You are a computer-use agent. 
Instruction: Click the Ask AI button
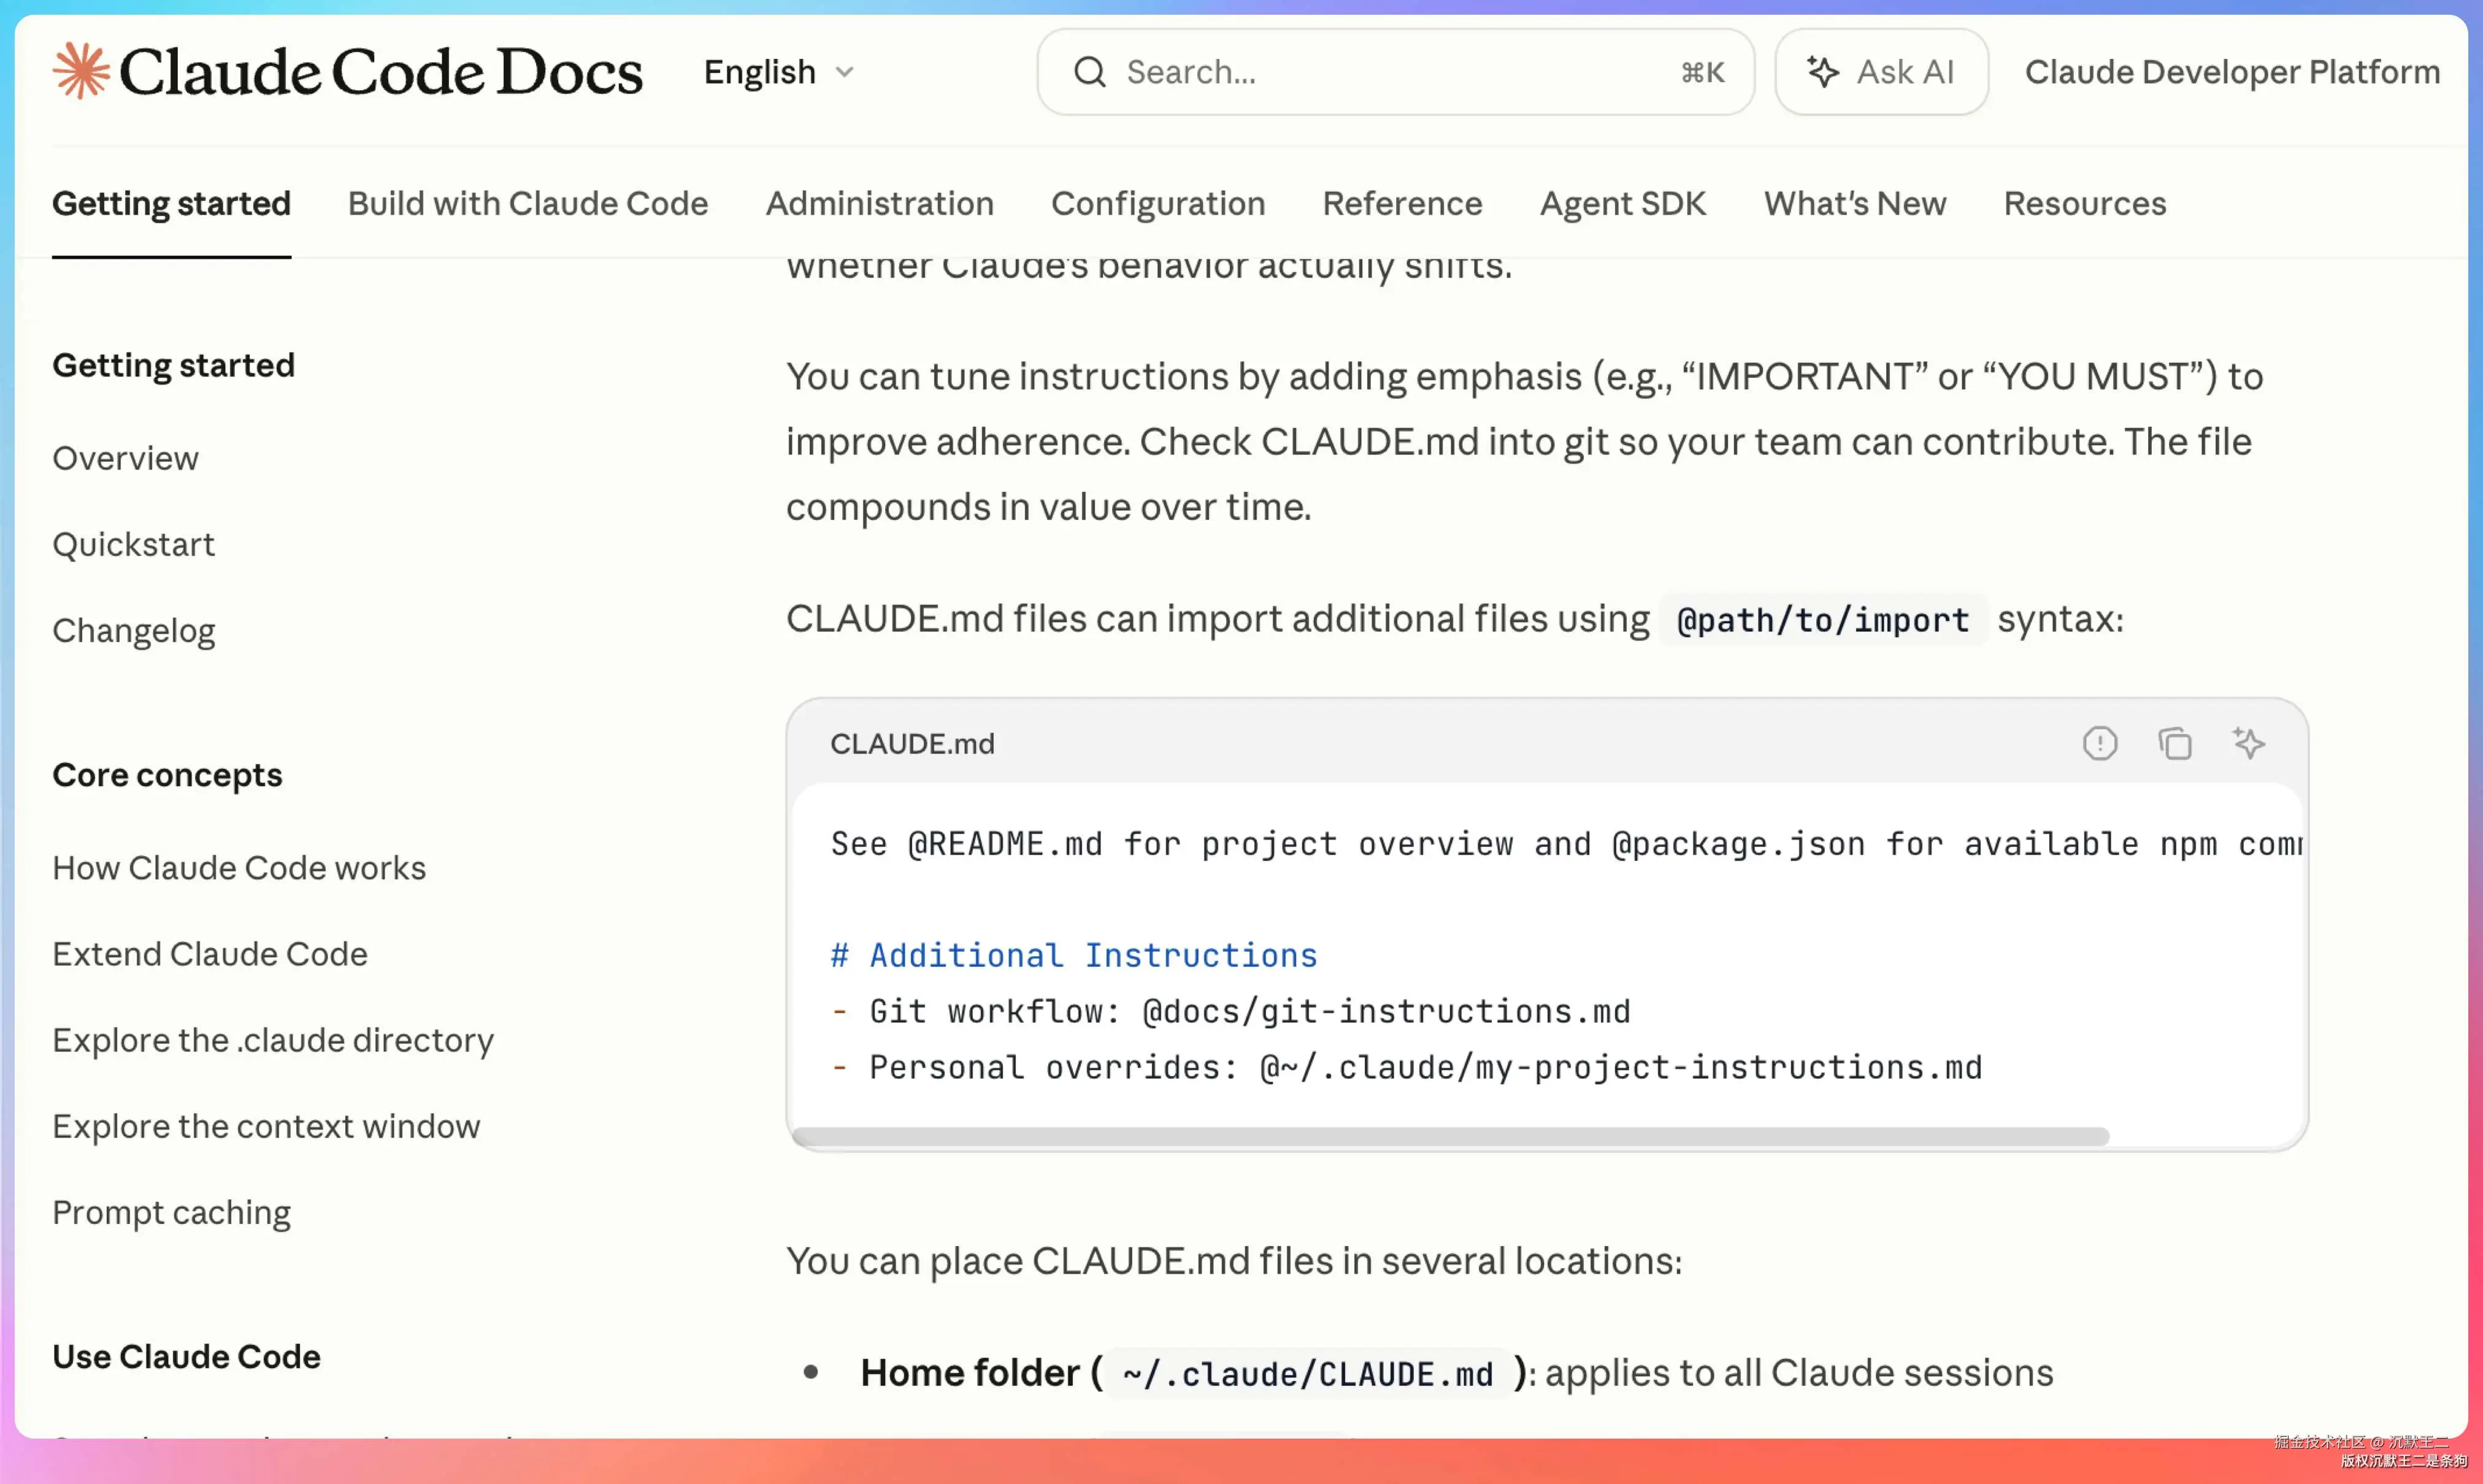tap(1881, 72)
